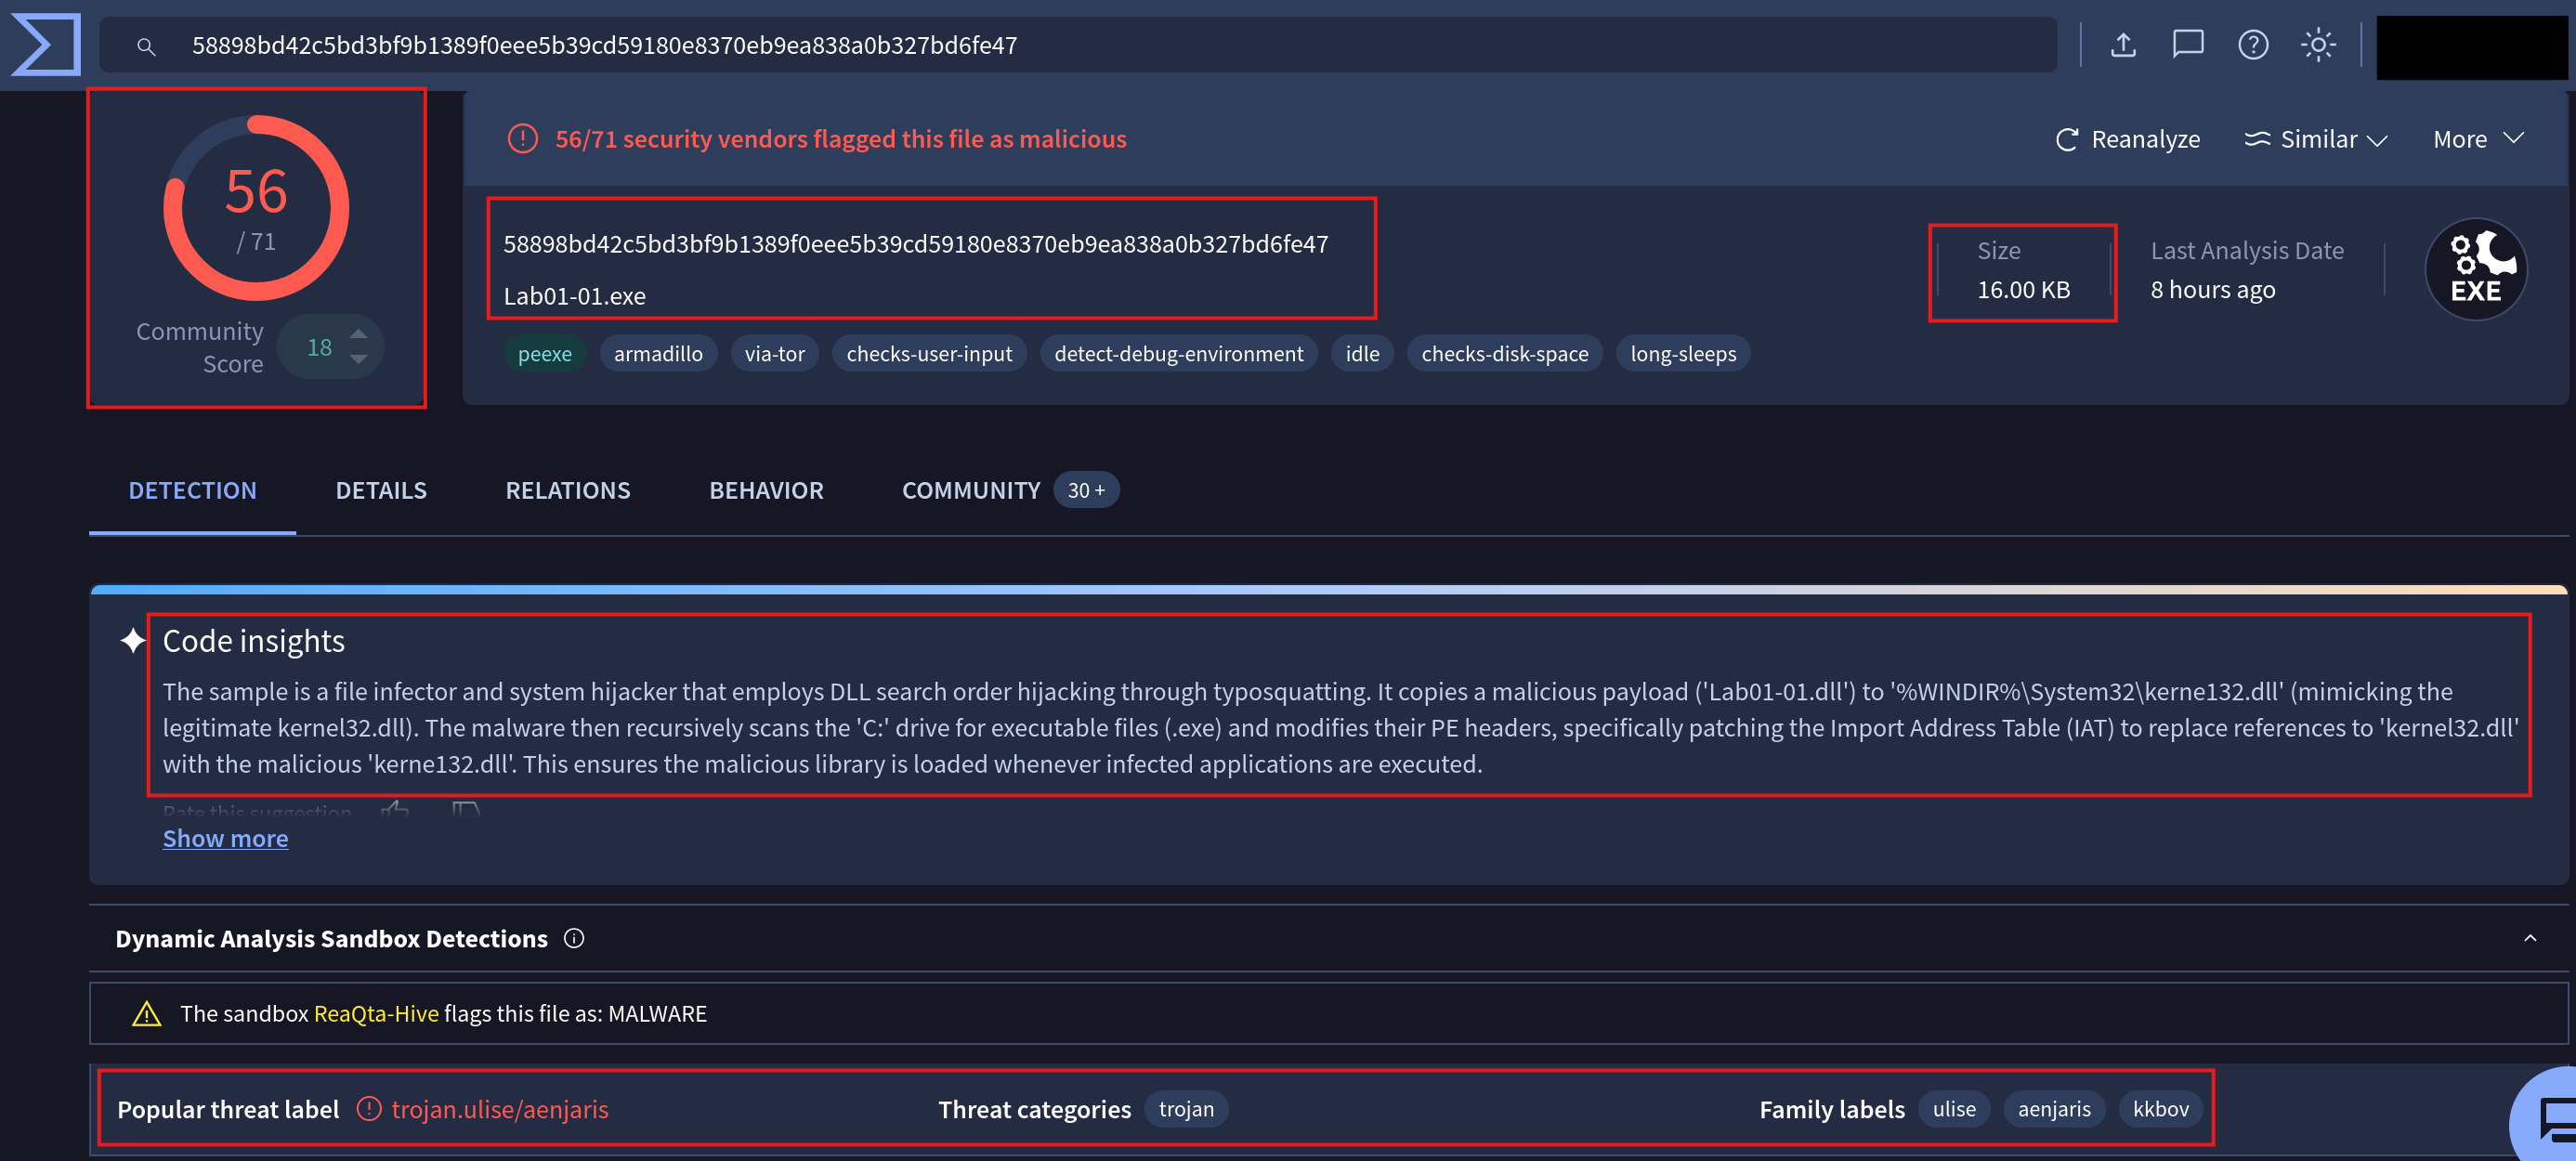Open the help question mark icon
Viewport: 2576px width, 1161px height.
tap(2253, 45)
